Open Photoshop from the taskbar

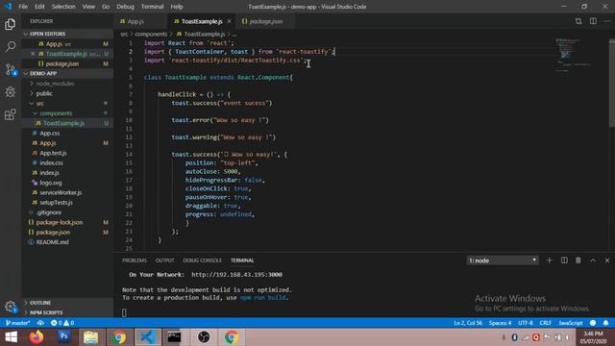point(64,337)
